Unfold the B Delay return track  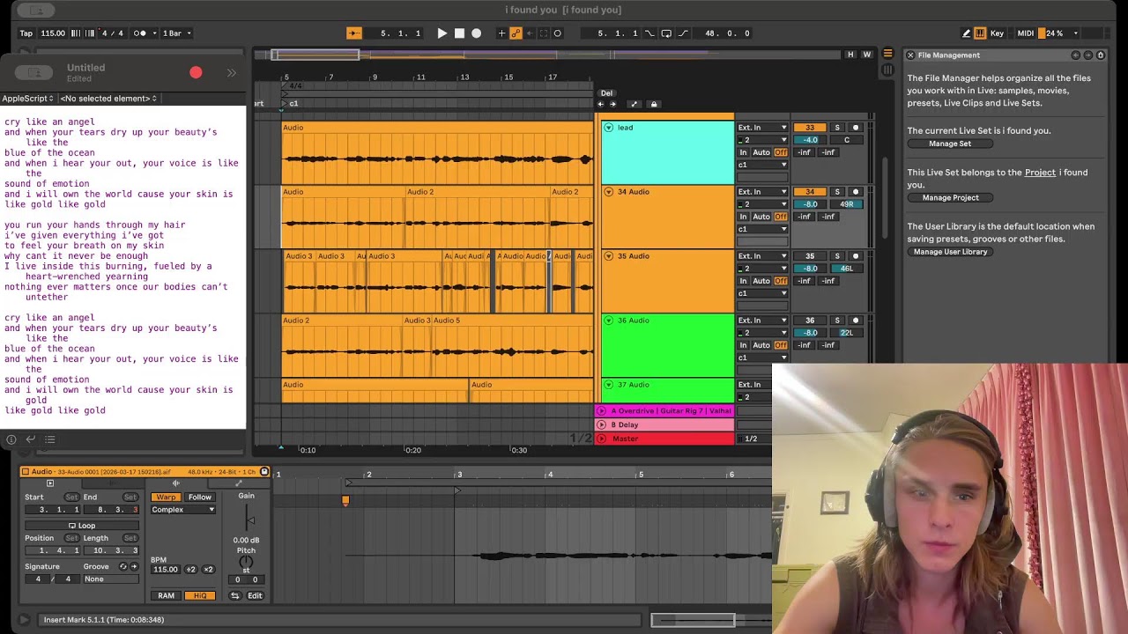coord(602,425)
